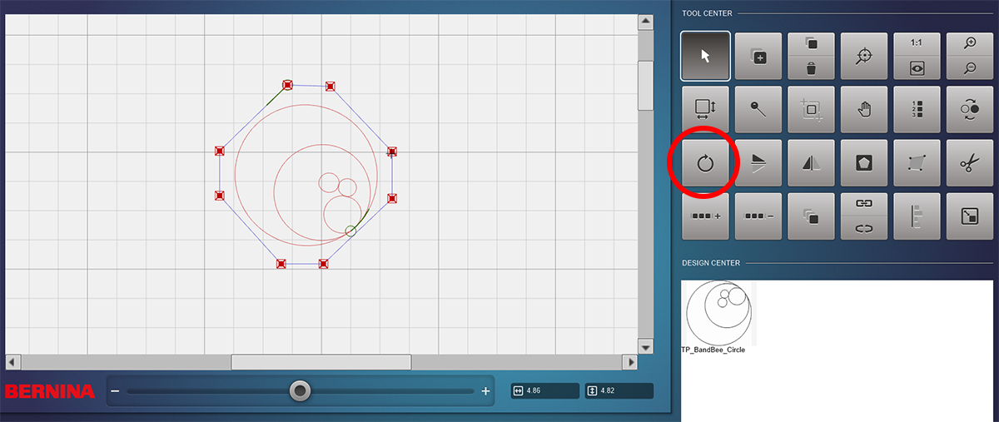The image size is (999, 422).
Task: Click the add design button
Action: [758, 56]
